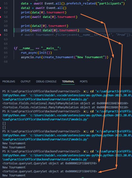Click 'asyncio' on line 67
Screen dimensions: 132x178
pos(27,57)
